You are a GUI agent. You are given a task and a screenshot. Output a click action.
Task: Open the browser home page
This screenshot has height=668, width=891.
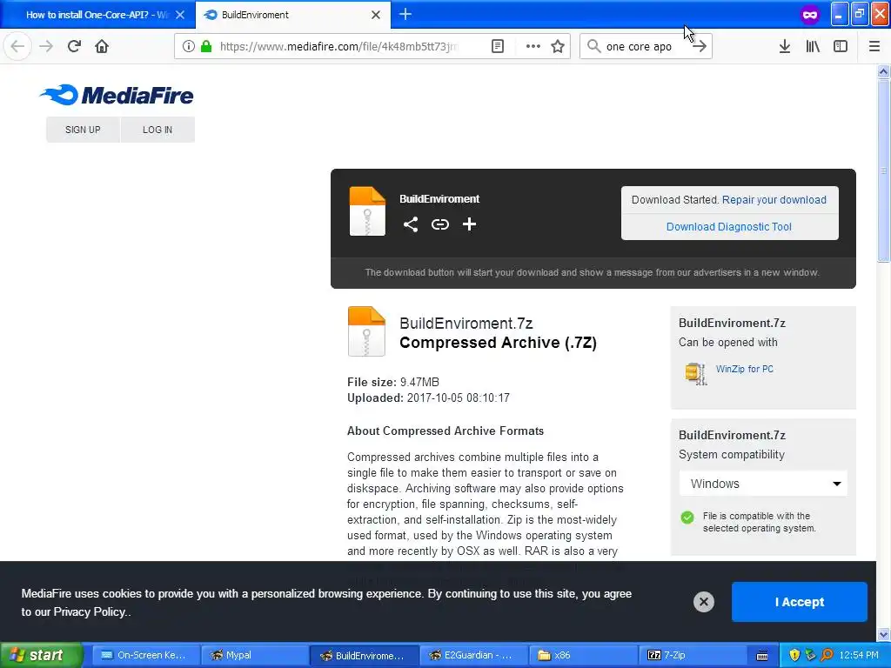(102, 46)
